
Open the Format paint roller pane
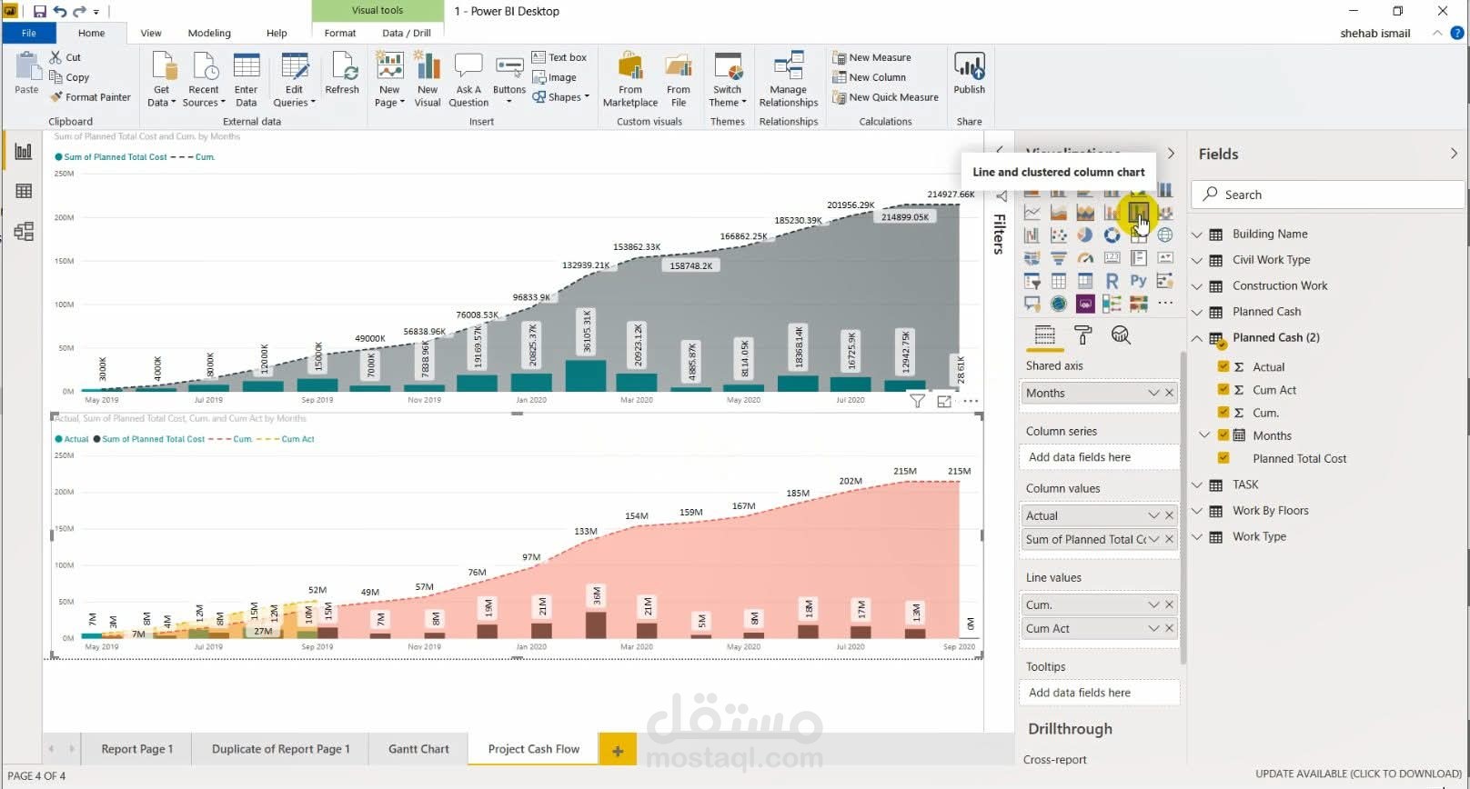click(x=1082, y=335)
